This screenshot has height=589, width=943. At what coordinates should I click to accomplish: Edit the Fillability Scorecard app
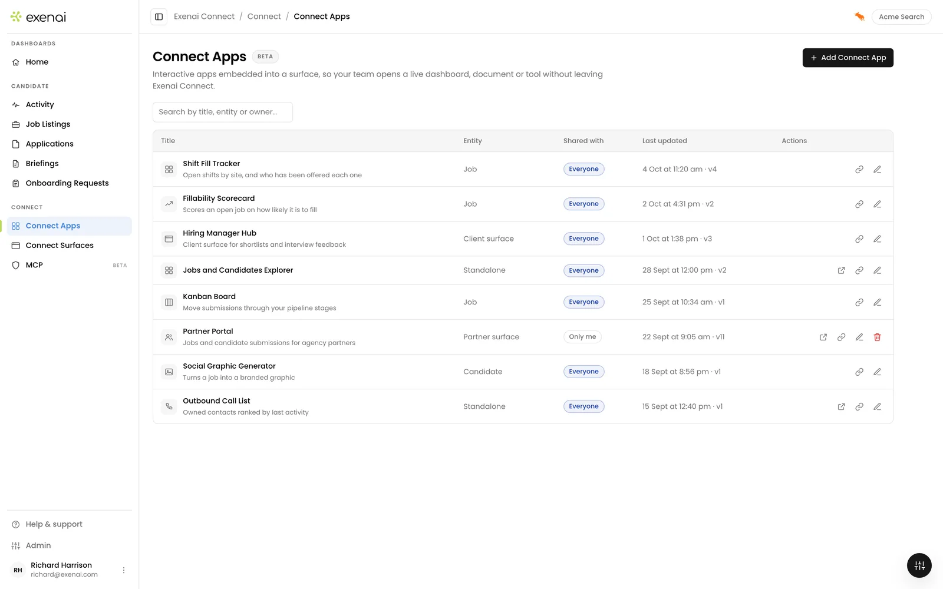click(x=877, y=204)
